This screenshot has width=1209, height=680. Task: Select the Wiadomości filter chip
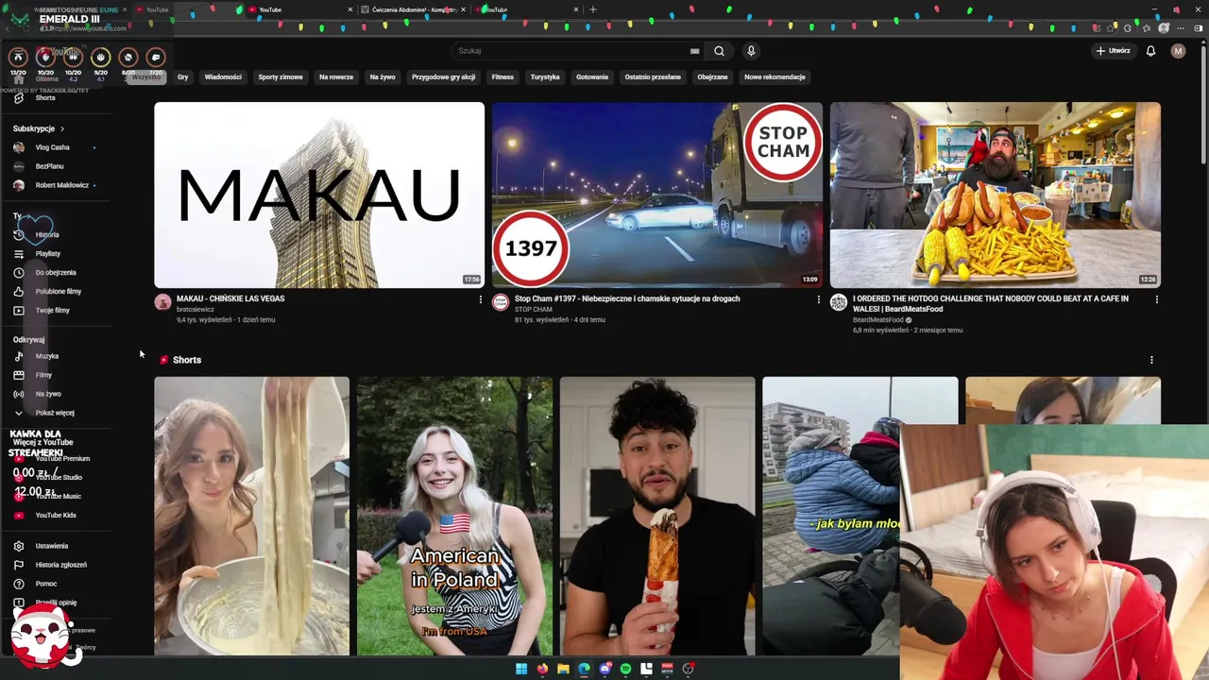point(223,77)
